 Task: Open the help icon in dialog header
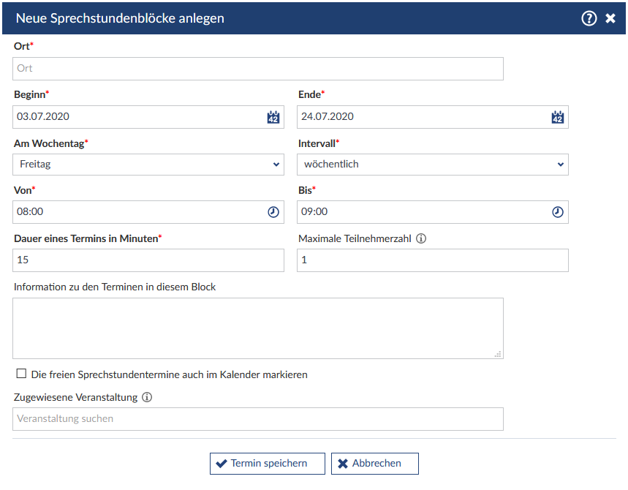589,18
